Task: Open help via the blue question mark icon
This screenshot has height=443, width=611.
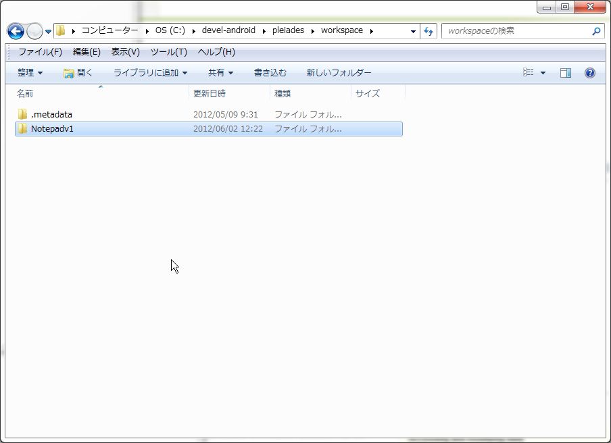Action: pos(589,72)
